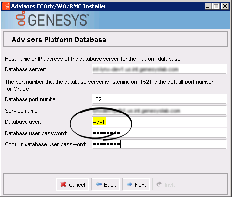Minimize the installer window
232x197 pixels.
pyautogui.click(x=208, y=6)
